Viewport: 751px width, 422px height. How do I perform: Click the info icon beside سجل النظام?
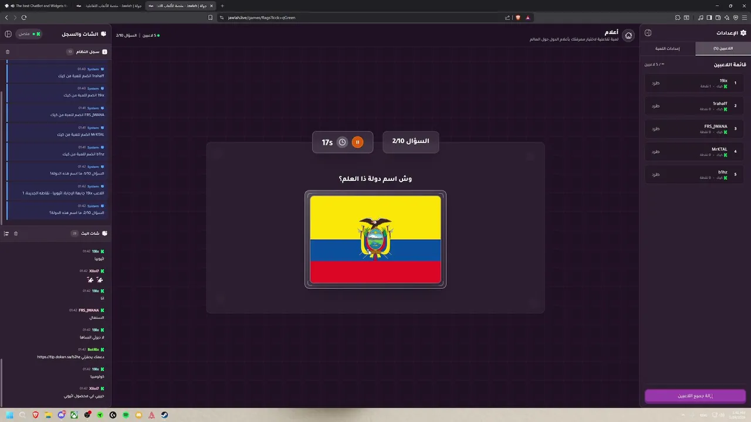tap(105, 52)
